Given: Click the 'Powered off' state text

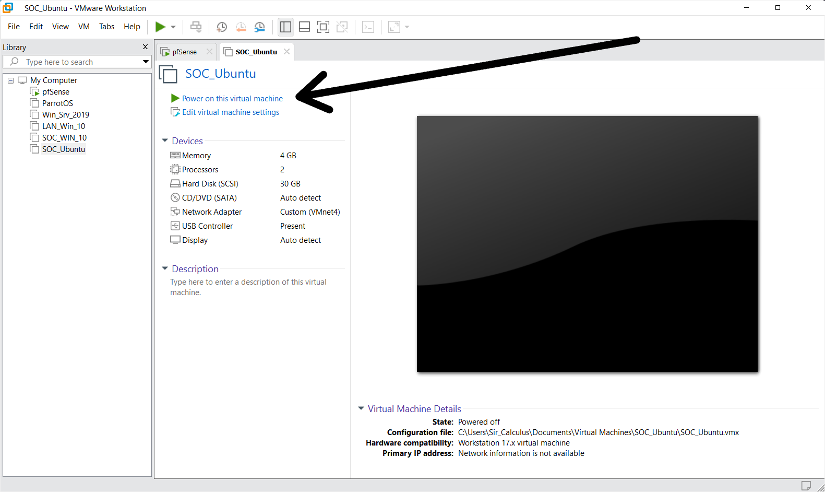Looking at the screenshot, I should [479, 422].
